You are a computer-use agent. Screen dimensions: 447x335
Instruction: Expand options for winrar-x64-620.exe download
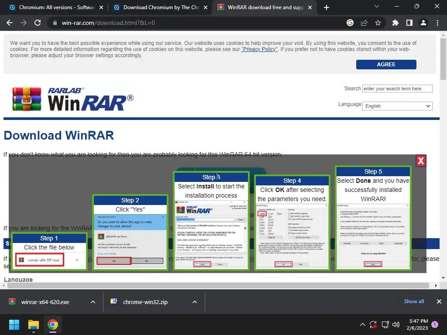click(93, 302)
